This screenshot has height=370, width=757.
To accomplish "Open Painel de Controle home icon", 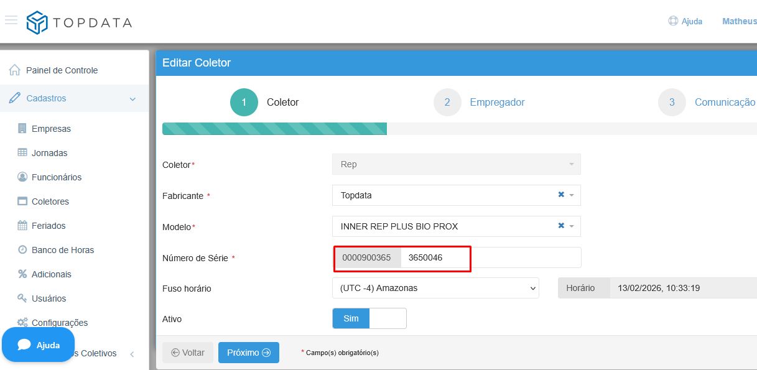I will pos(15,70).
